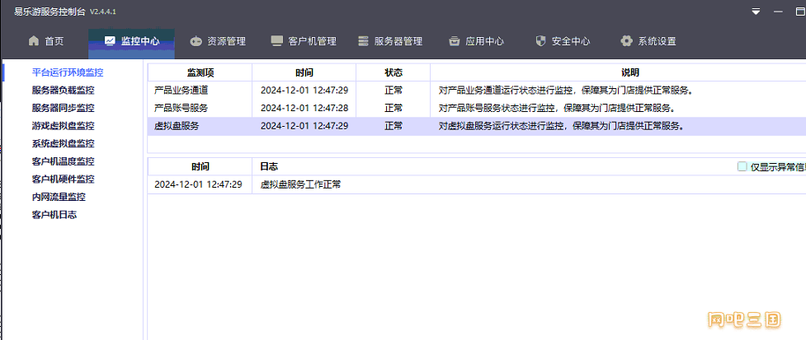Select 游戏虚拟盘监控 in the sidebar
This screenshot has height=340, width=806.
pos(63,126)
